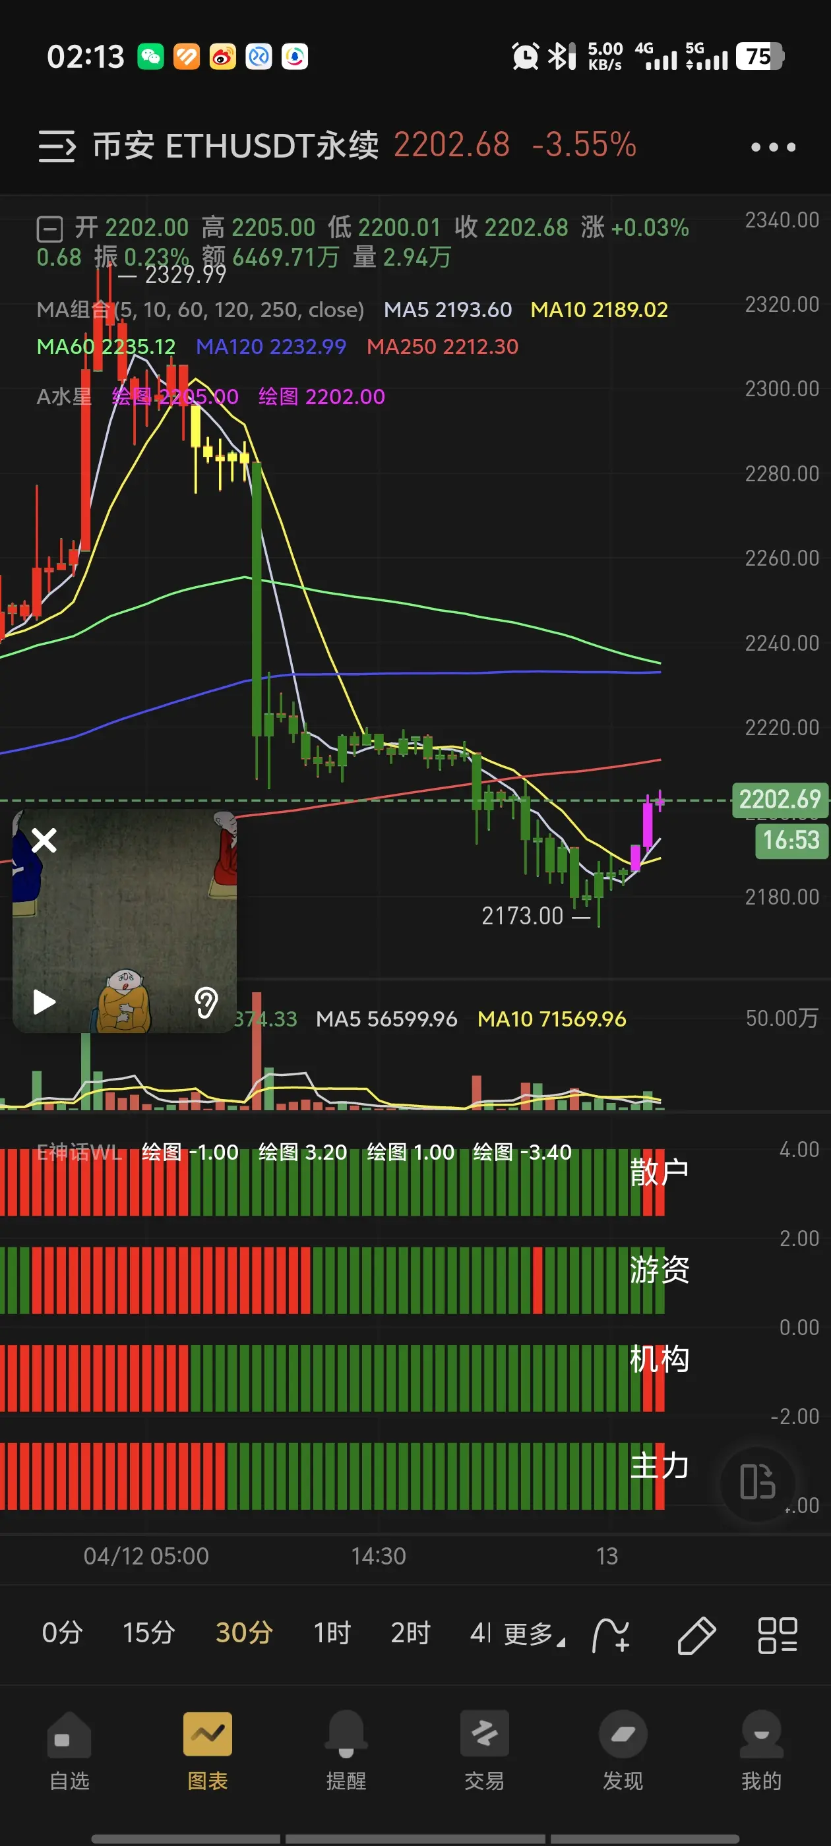831x1846 pixels.
Task: Open the floating video thumbnail
Action: (125, 921)
